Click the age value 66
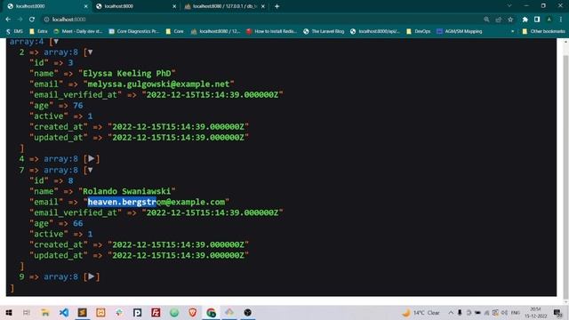 pyautogui.click(x=78, y=223)
